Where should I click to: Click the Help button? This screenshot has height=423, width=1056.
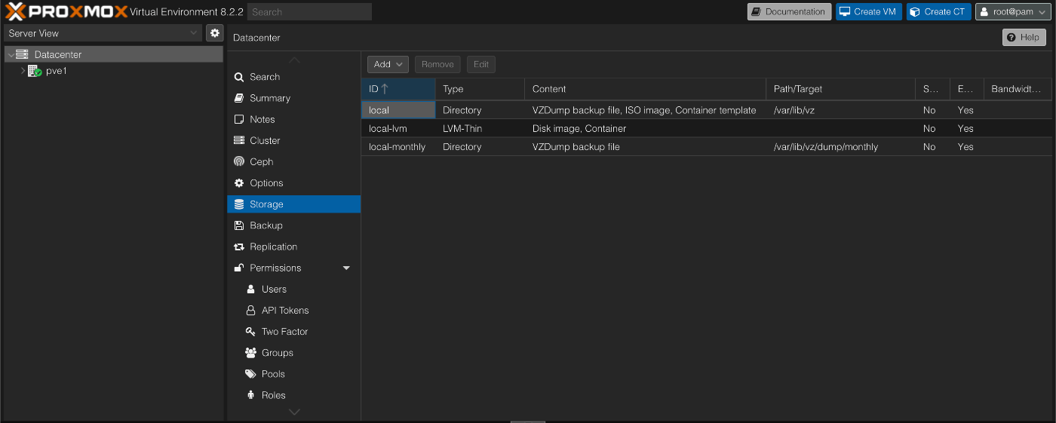click(1024, 38)
